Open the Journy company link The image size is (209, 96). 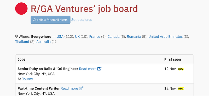(27, 79)
